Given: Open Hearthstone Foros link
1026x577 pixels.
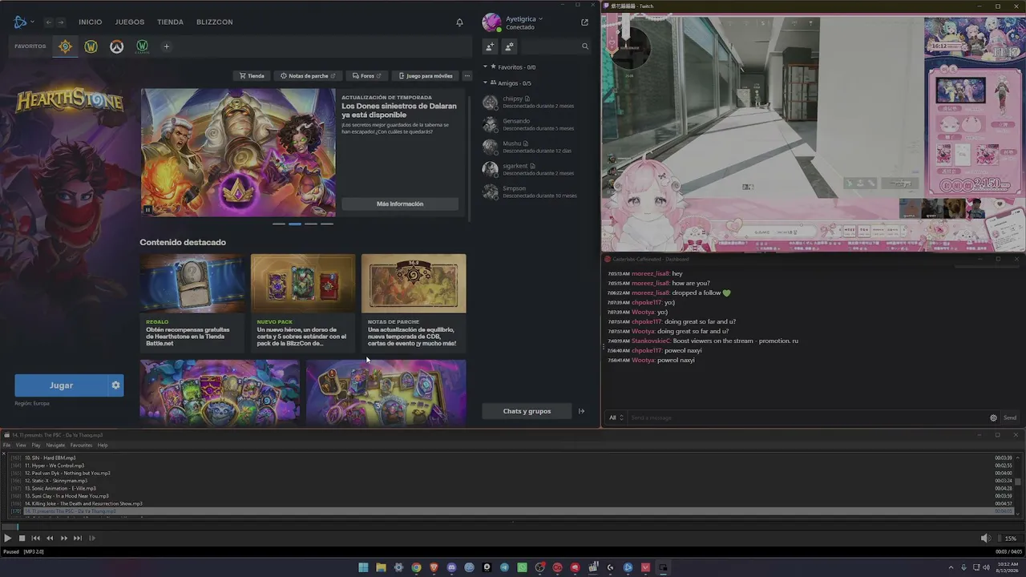Looking at the screenshot, I should [367, 76].
